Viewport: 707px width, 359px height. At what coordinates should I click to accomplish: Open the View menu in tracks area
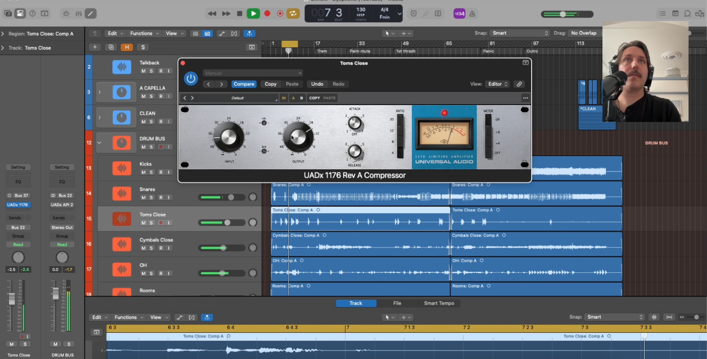pos(174,33)
